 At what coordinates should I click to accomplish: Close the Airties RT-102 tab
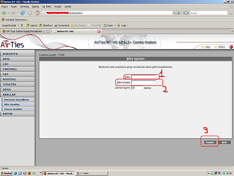pos(99,31)
